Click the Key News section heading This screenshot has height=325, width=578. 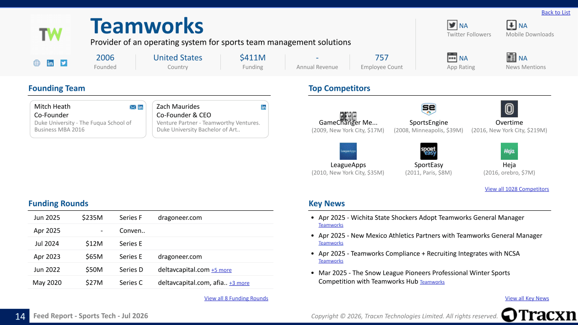327,204
